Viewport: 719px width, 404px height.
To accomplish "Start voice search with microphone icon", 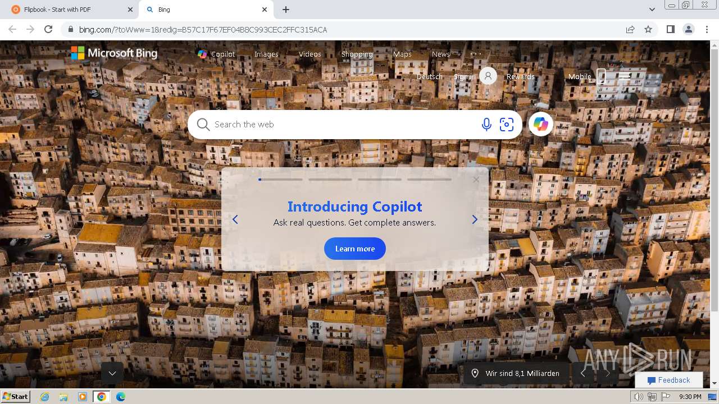I will (x=486, y=125).
